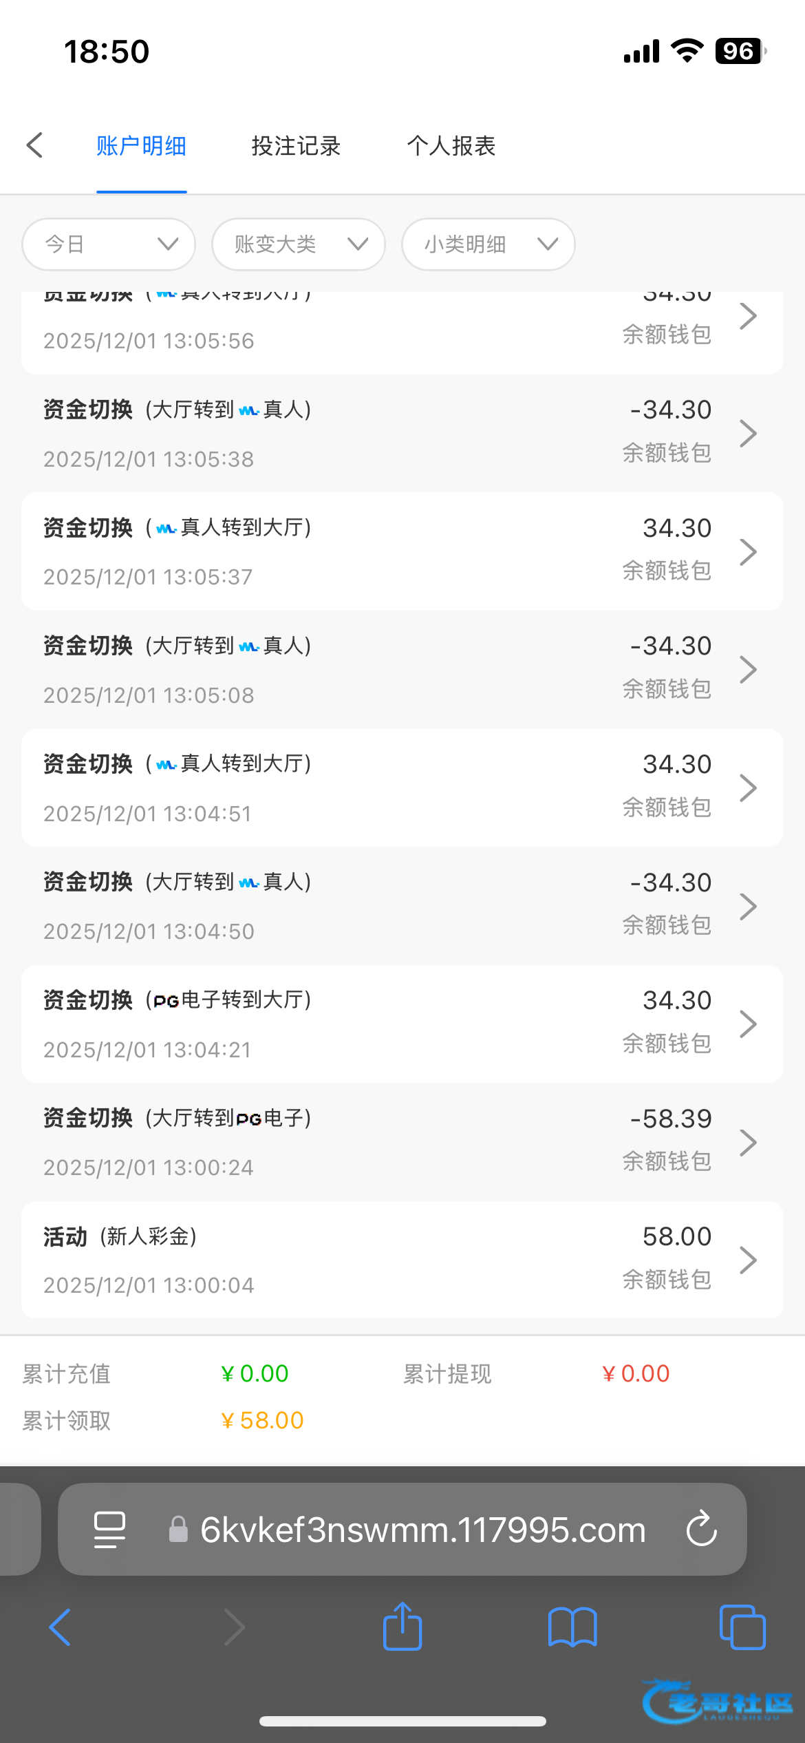Screen dimensions: 805x1743
Task: Open the 账变大类 category dropdown
Action: 299,244
